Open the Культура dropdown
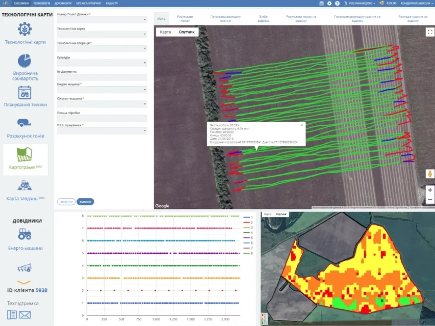The height and width of the screenshot is (326, 435). tap(102, 63)
